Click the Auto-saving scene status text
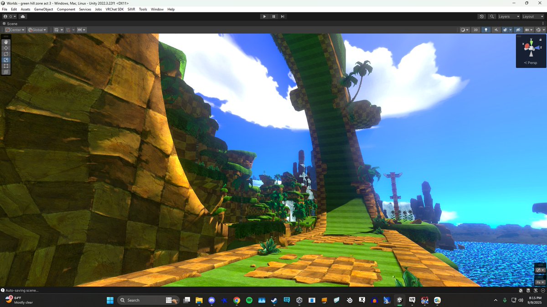Screen dimensions: 547x307 pos(22,290)
